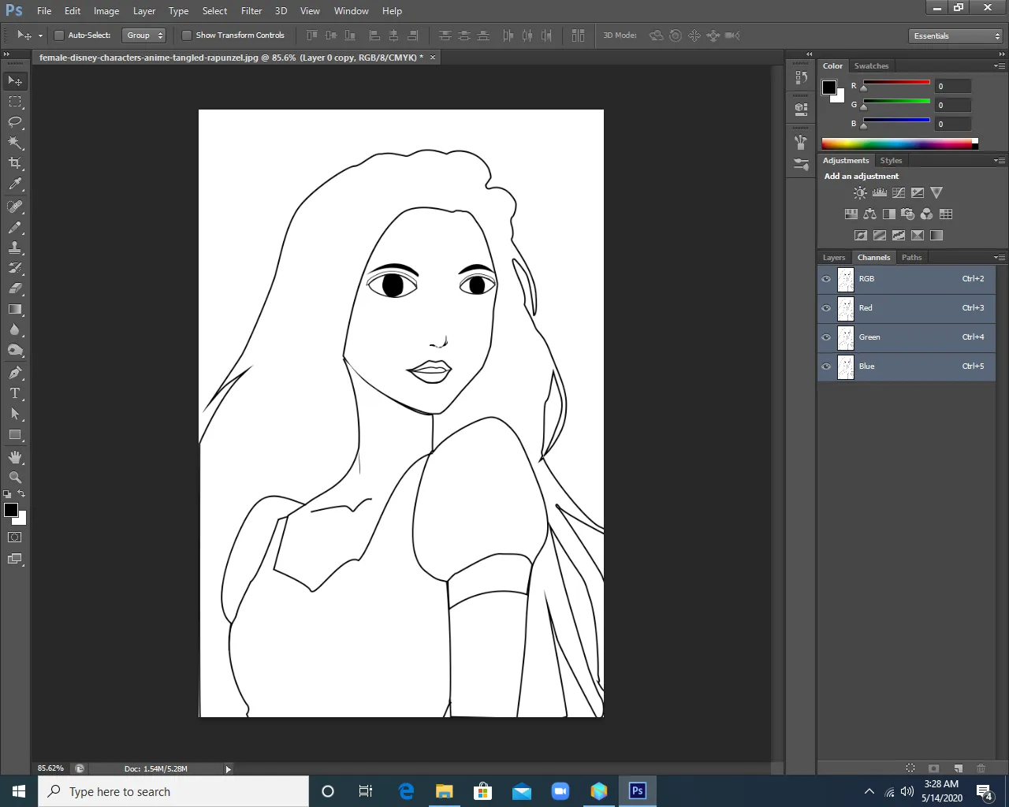Collapse the right panels double arrow
The image size is (1009, 807).
pyautogui.click(x=1001, y=54)
